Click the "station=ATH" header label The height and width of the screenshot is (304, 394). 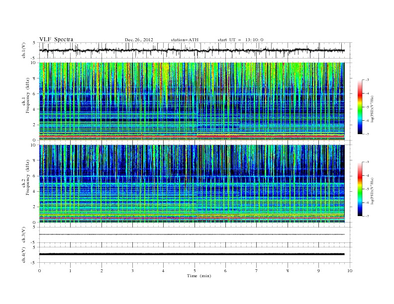coord(185,40)
